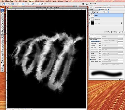The height and width of the screenshot is (110, 125).
Task: Open the Workspace dropdown
Action: [93, 4]
